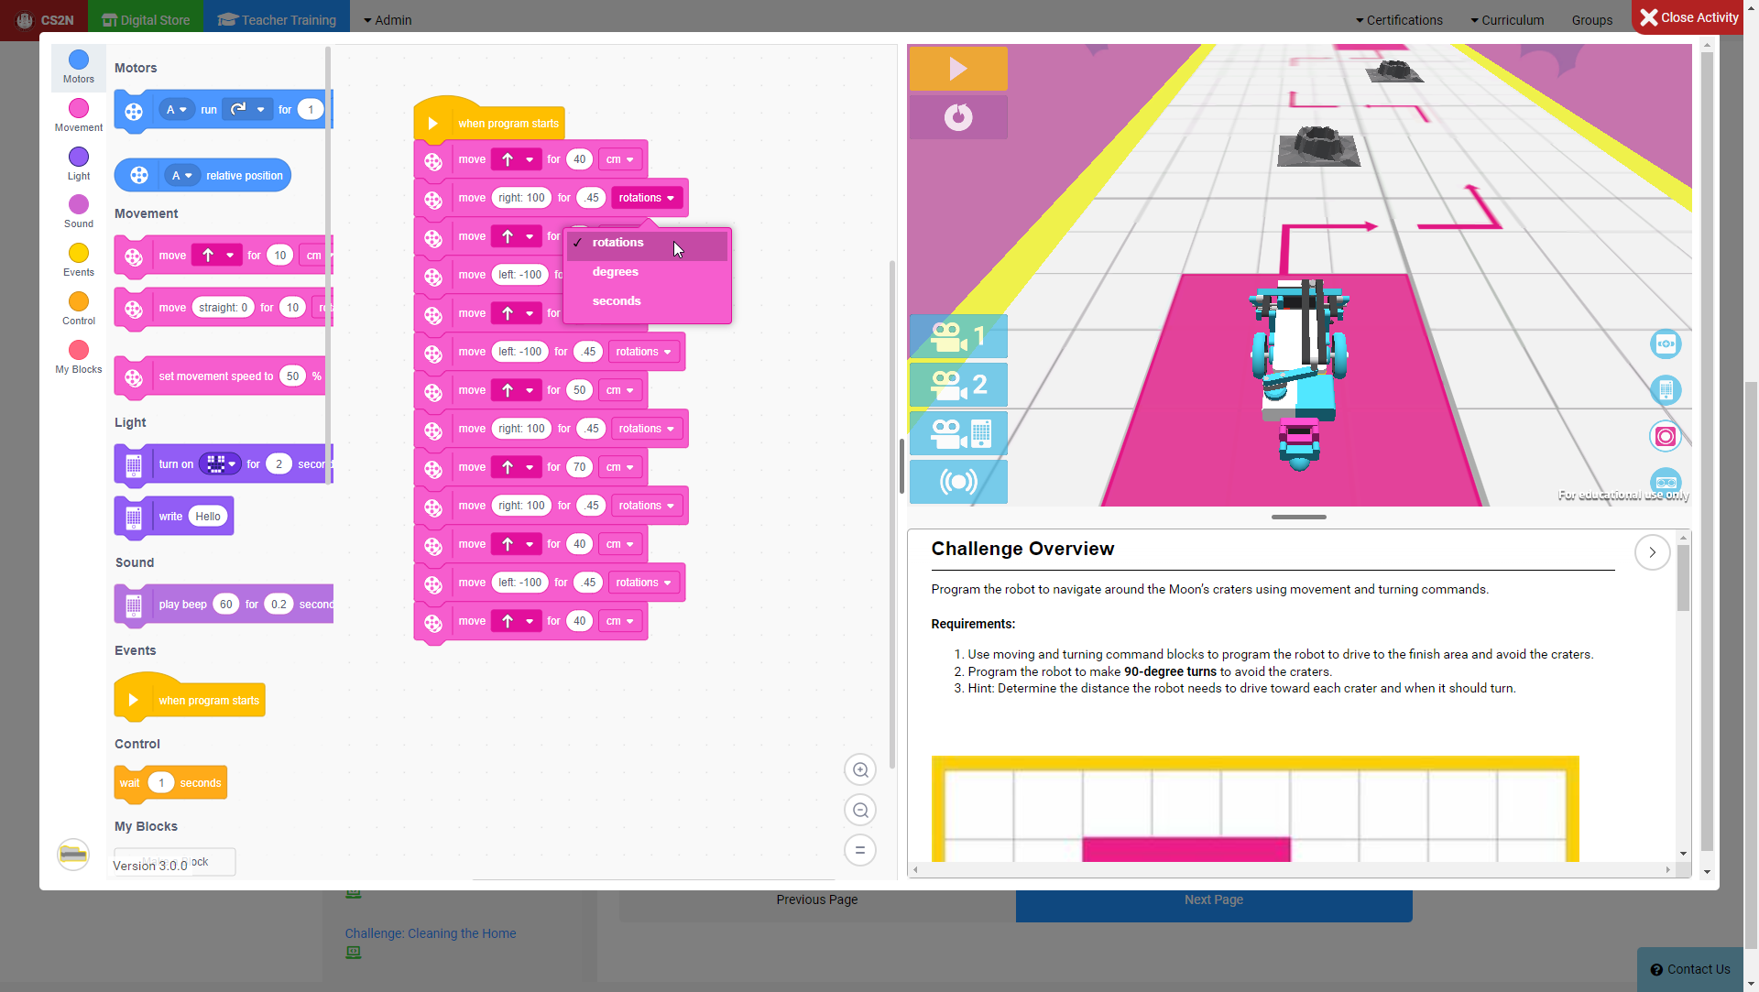
Task: Open the cm unit dropdown on first move block
Action: click(x=620, y=159)
